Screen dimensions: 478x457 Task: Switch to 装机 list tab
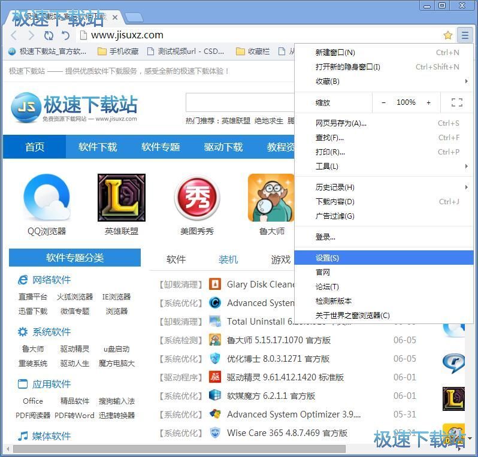pyautogui.click(x=228, y=259)
